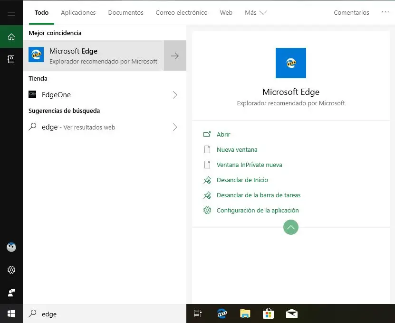
Task: Click the page icon beside Ventana InPrivate nueva
Action: coord(207,165)
